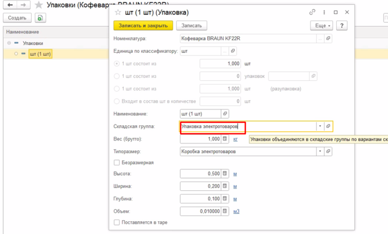Select radio Входит в состав шт
The image size is (388, 234).
[117, 102]
